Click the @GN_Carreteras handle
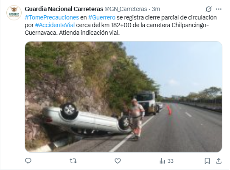This screenshot has height=170, width=230. (x=126, y=9)
